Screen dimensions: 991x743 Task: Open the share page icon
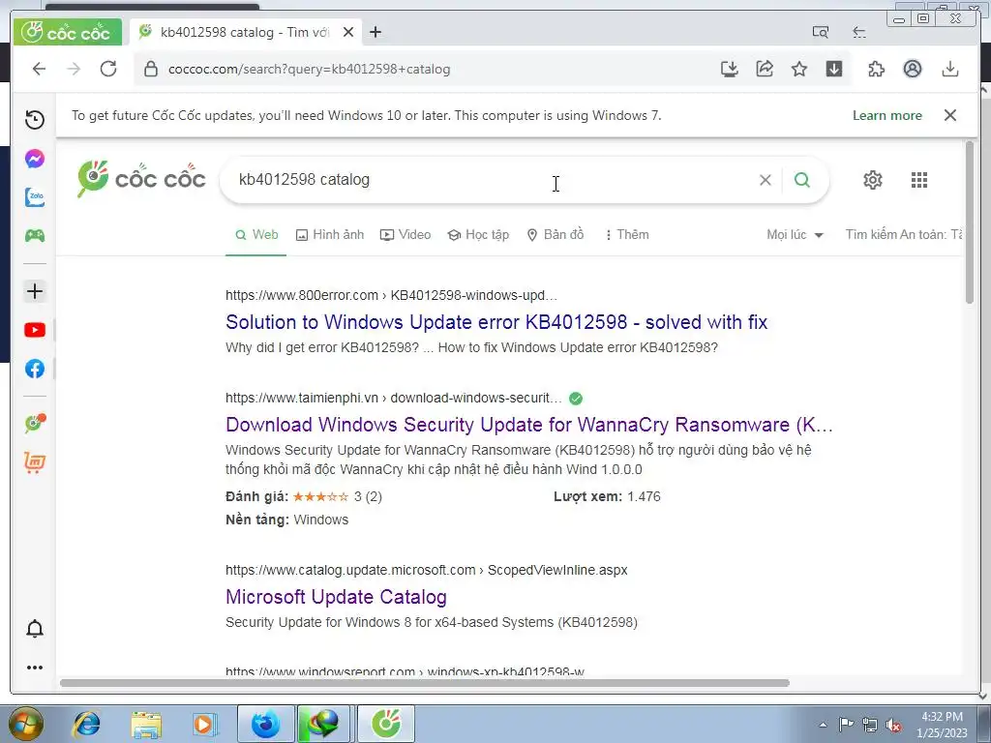pos(765,69)
